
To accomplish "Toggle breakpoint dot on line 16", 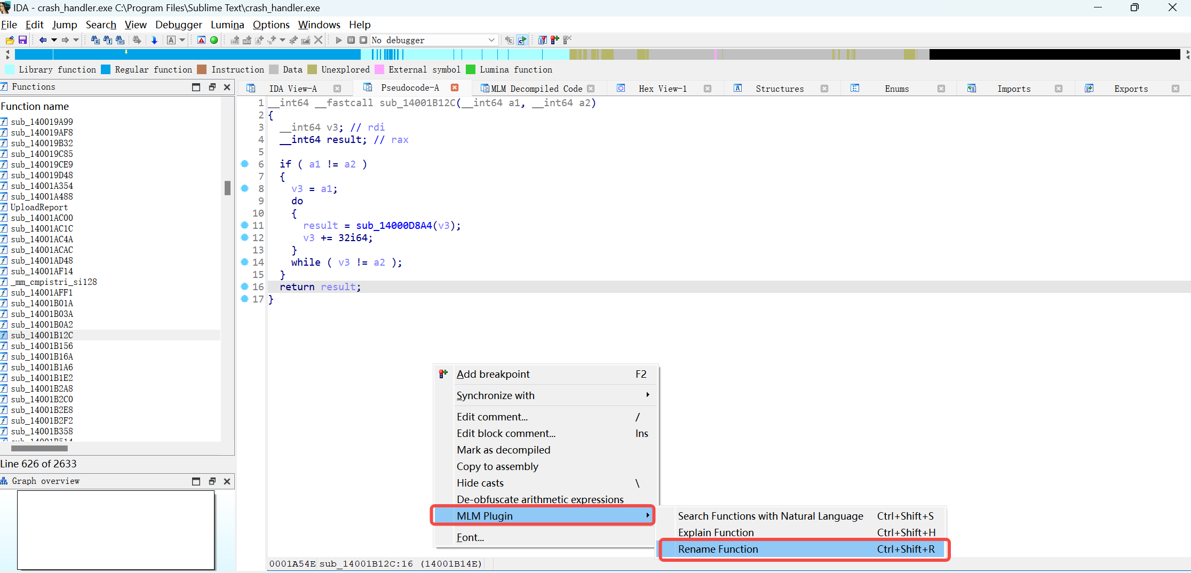I will click(245, 286).
